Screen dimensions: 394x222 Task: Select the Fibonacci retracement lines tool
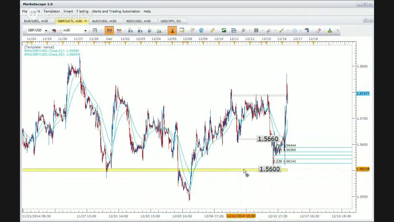click(256, 30)
